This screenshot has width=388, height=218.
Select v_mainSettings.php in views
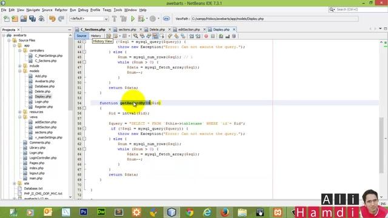(x=48, y=137)
